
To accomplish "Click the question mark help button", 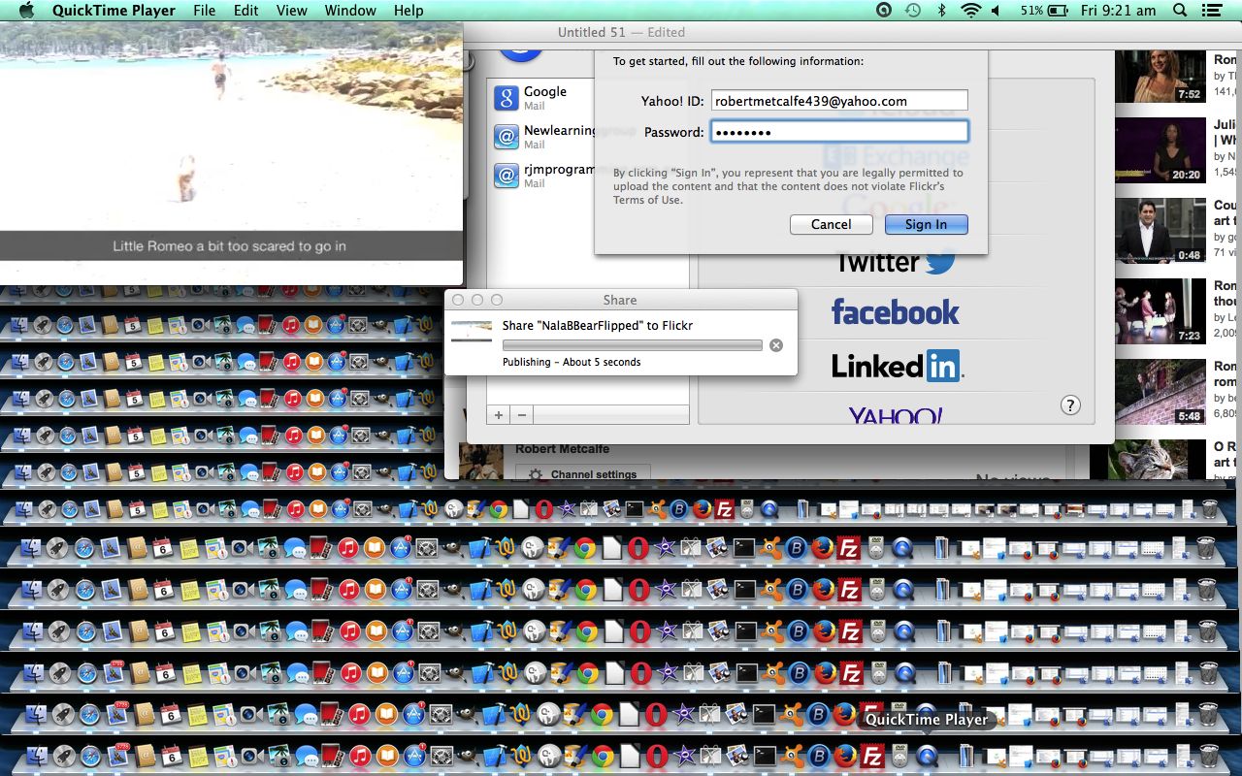I will point(1070,405).
